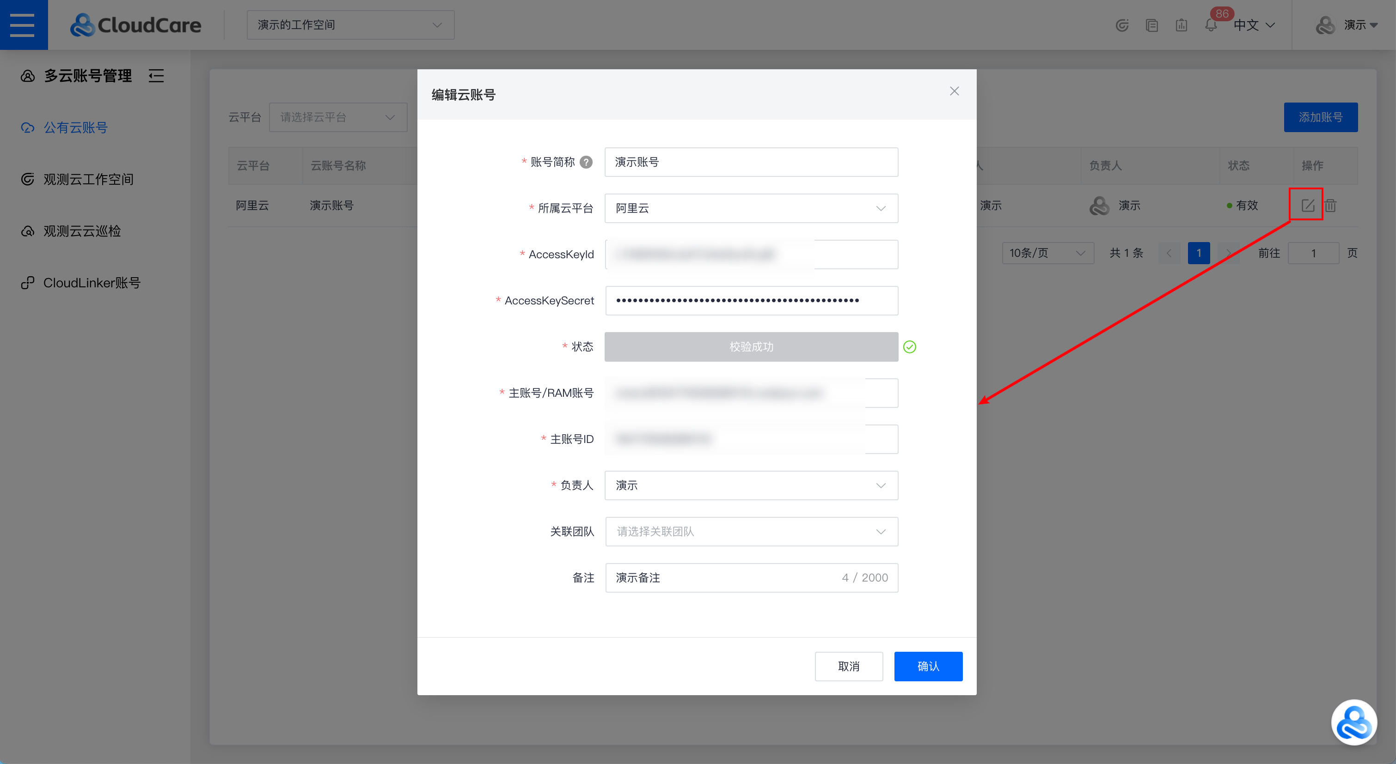Expand the 负责人 dropdown

[751, 485]
